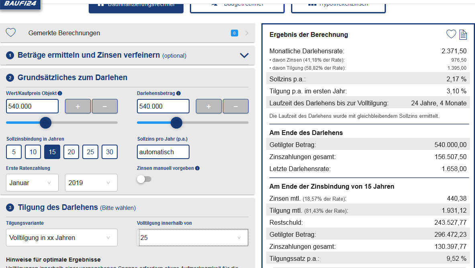Switch to the Hypothekenzinsen tab

click(x=338, y=6)
